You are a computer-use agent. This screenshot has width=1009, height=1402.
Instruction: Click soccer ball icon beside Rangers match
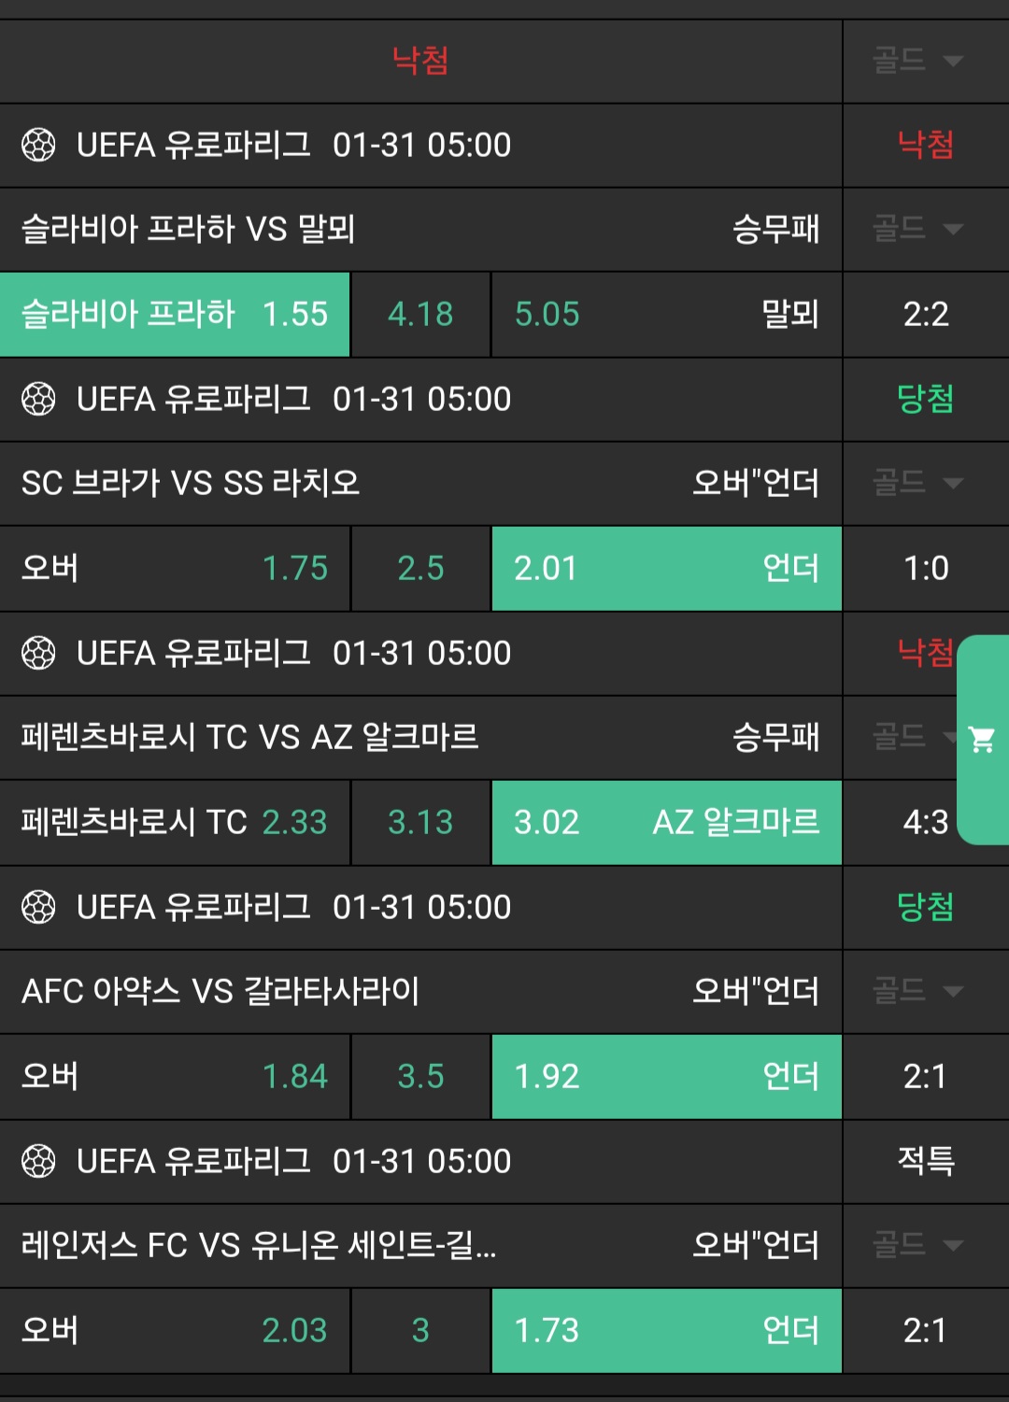(38, 1161)
